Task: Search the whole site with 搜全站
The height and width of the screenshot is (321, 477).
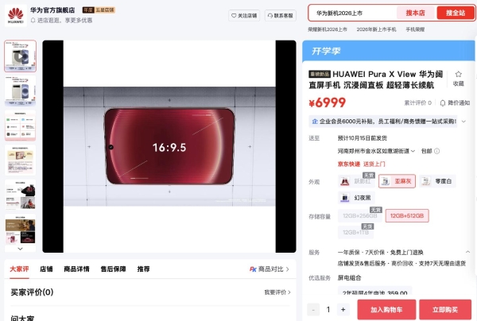Action: 456,13
